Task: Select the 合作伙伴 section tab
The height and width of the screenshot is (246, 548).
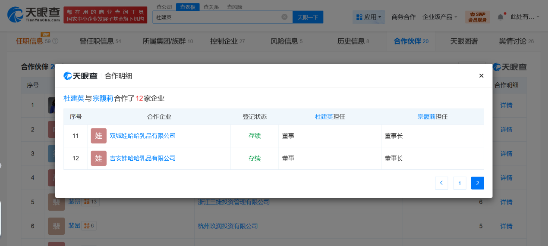Action: [411, 41]
